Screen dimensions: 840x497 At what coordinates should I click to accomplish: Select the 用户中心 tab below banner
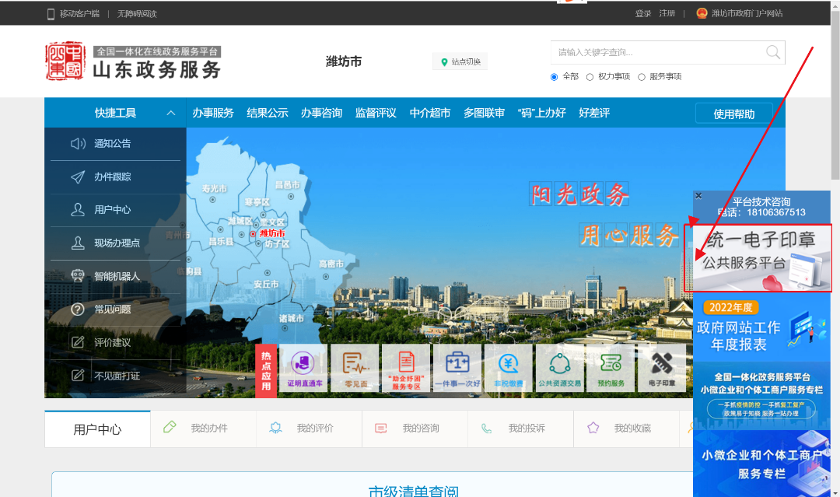point(97,429)
